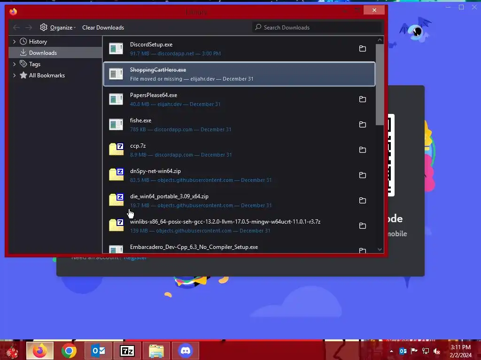
Task: Click the die_win64_portable zip archive icon
Action: coord(116,200)
